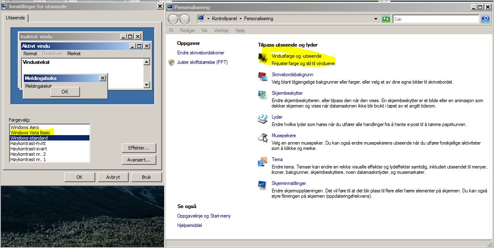Click the Lyder musical notes icon
The height and width of the screenshot is (248, 494).
[263, 119]
